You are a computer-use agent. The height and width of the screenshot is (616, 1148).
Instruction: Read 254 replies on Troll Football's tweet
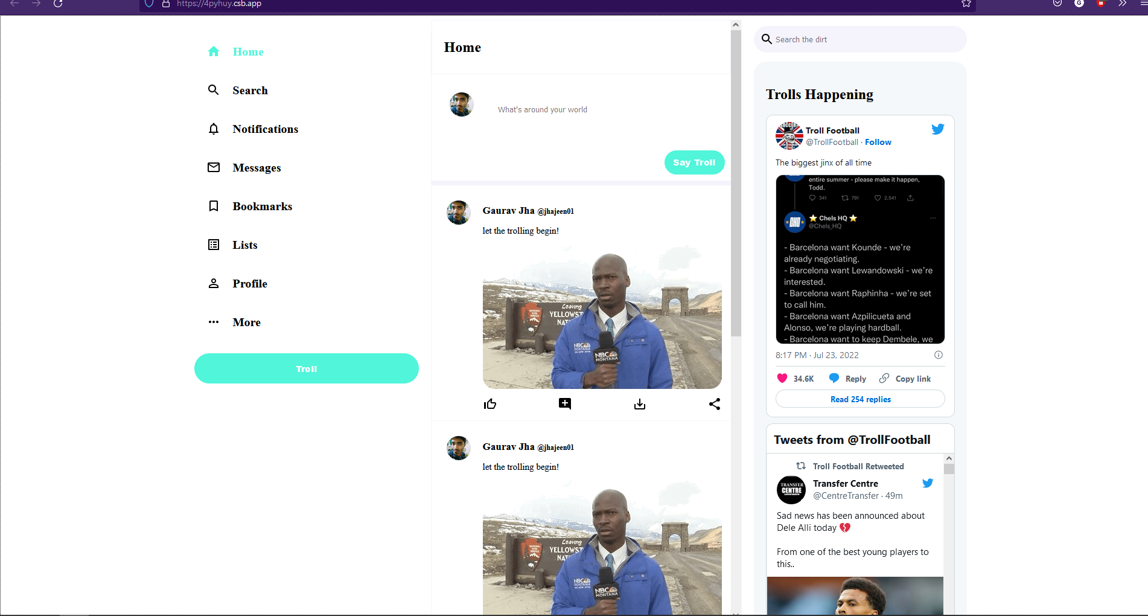[860, 399]
